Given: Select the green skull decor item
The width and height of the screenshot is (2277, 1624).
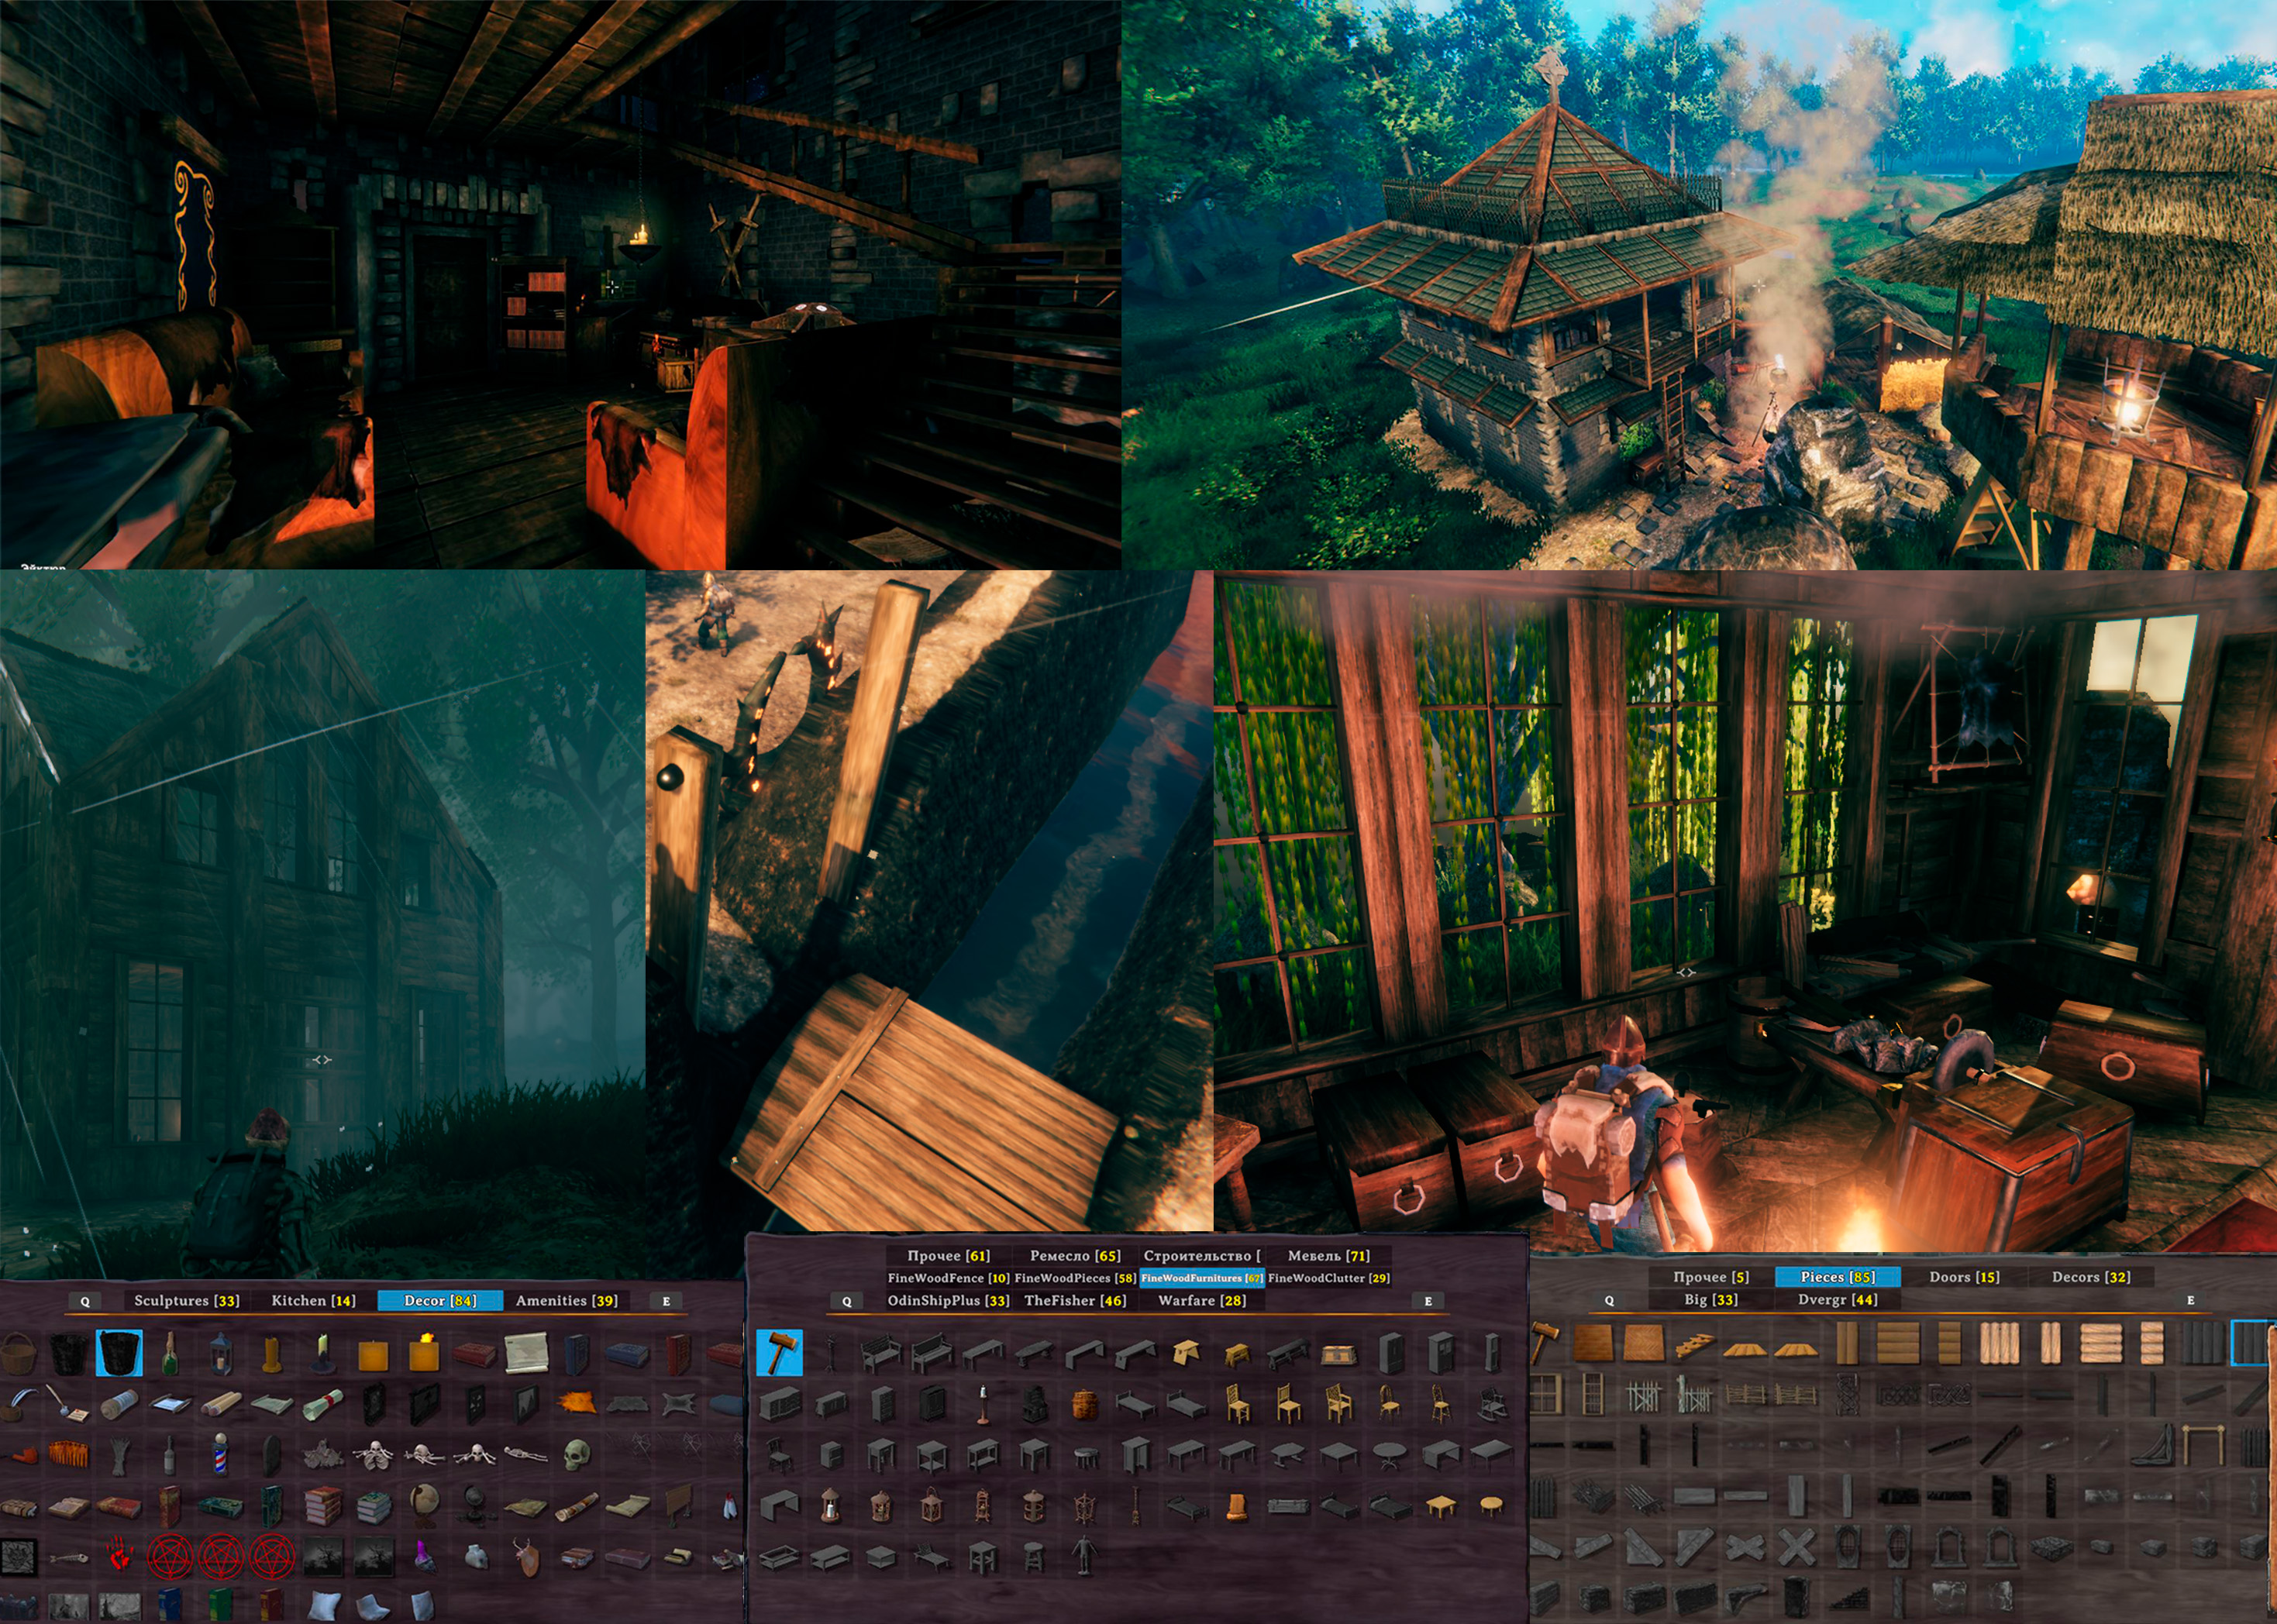Looking at the screenshot, I should pos(577,1454).
